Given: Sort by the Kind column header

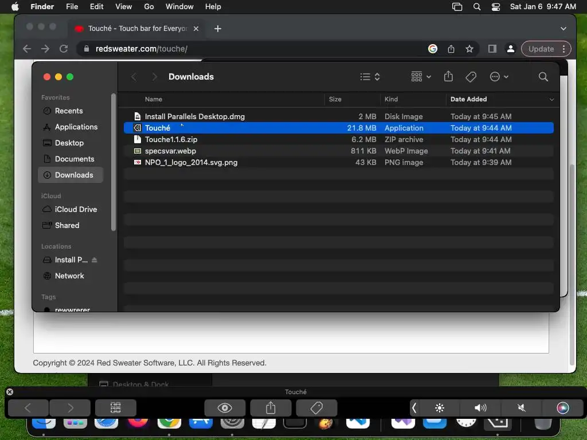Looking at the screenshot, I should click(391, 99).
